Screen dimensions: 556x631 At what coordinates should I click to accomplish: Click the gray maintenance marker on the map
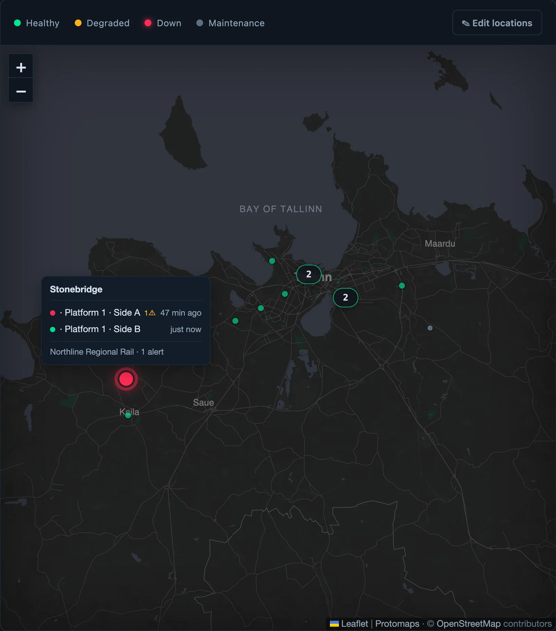[x=430, y=328]
